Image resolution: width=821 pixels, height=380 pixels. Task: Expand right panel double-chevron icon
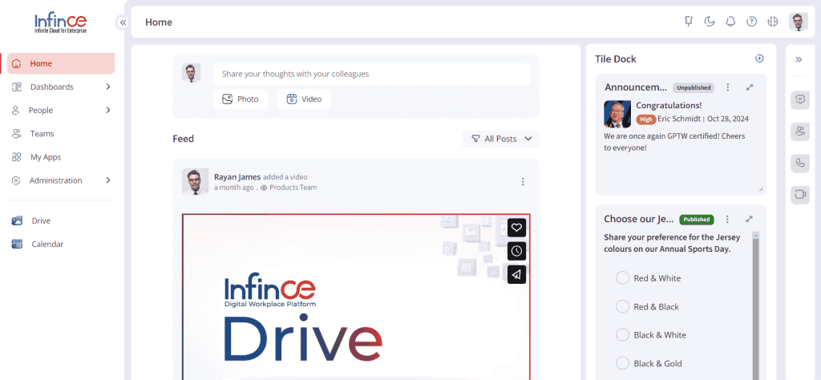pos(799,59)
